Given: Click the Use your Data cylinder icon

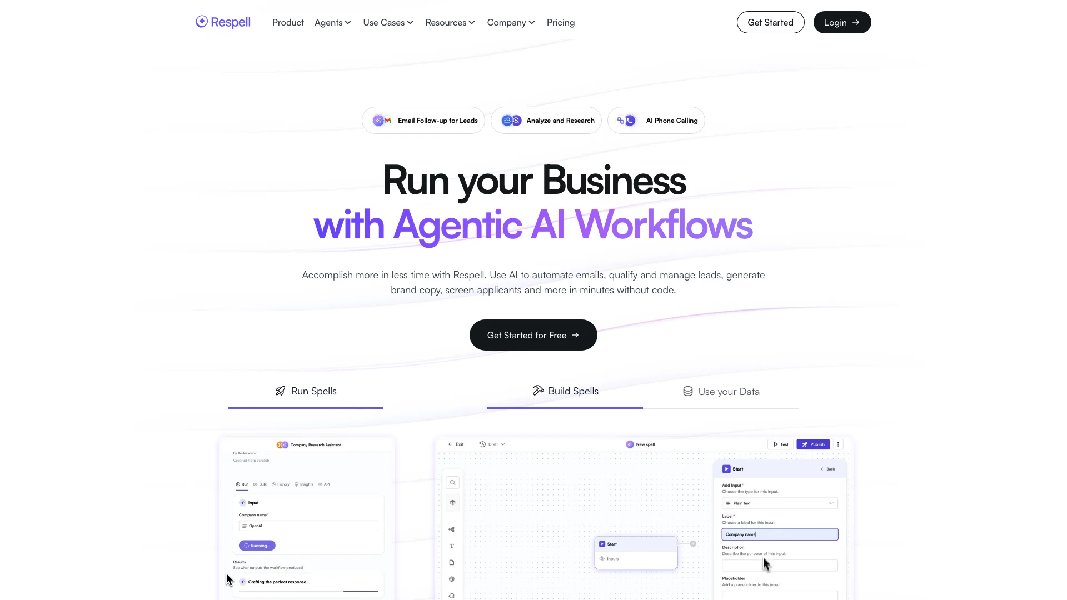Looking at the screenshot, I should (x=687, y=391).
